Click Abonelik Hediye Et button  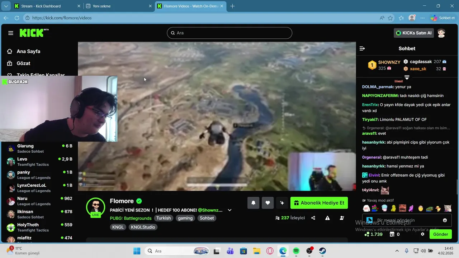point(319,203)
